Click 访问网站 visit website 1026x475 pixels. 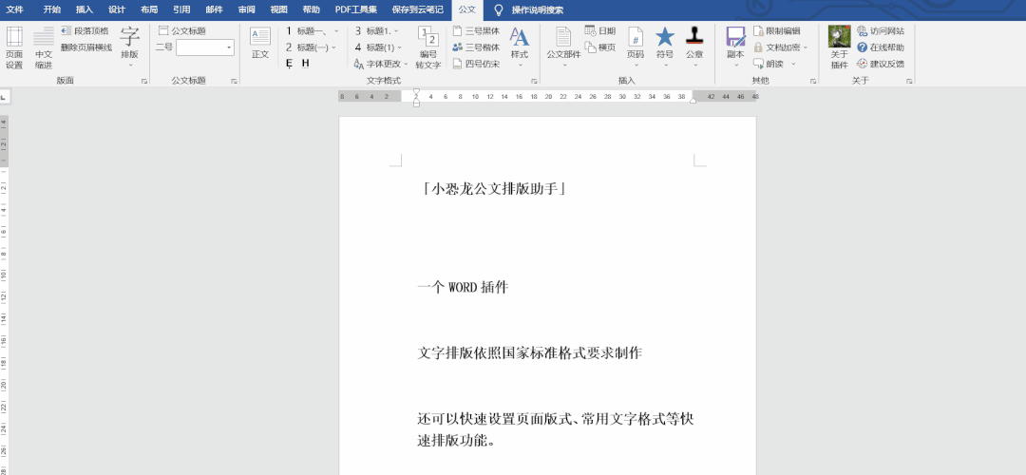pyautogui.click(x=881, y=30)
